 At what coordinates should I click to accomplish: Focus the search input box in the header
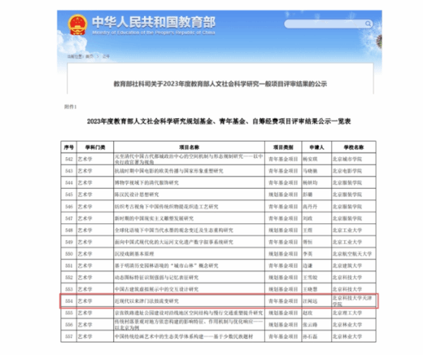[328, 24]
